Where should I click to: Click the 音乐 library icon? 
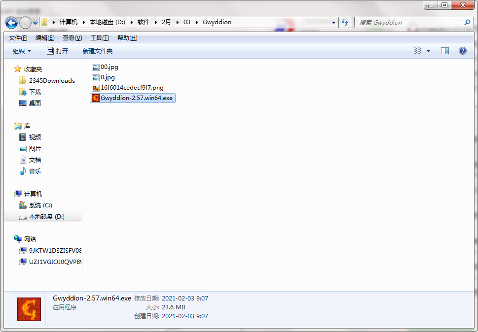[23, 171]
